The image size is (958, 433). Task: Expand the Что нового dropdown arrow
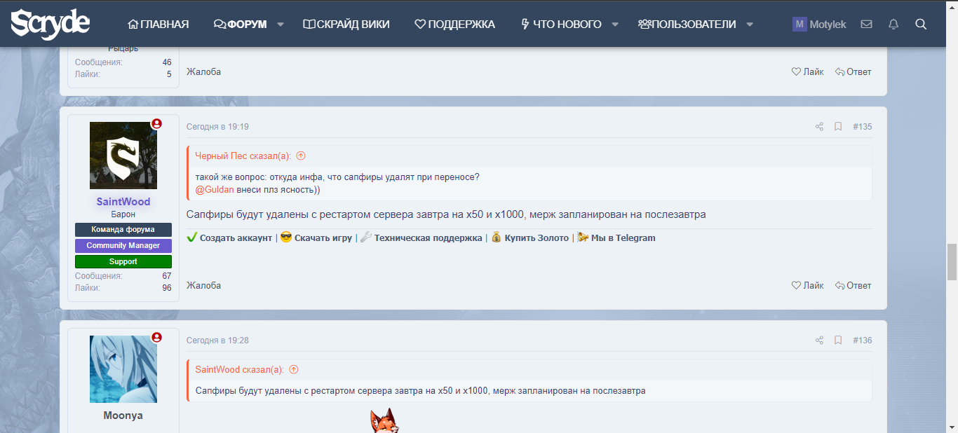(615, 25)
